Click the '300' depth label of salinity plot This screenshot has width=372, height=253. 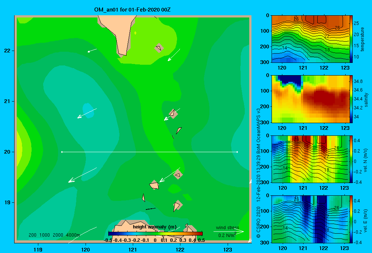point(265,122)
